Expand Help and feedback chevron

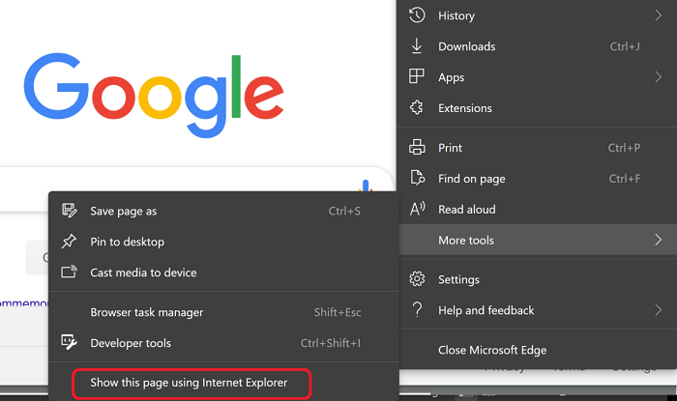pyautogui.click(x=658, y=310)
